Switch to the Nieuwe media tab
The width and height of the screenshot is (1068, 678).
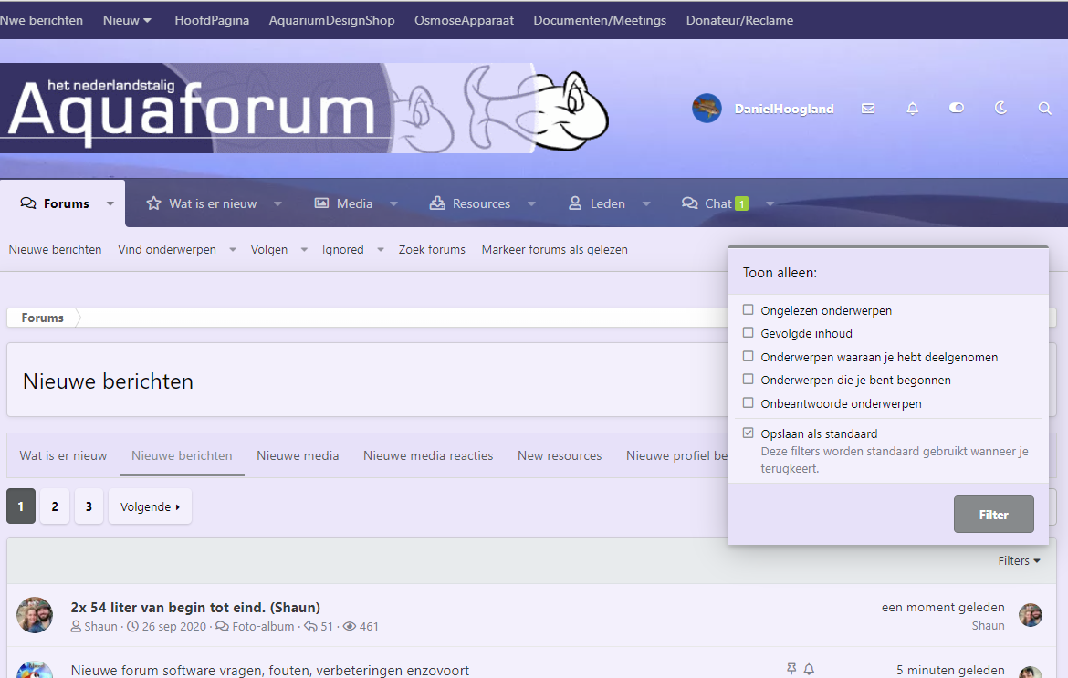point(298,454)
